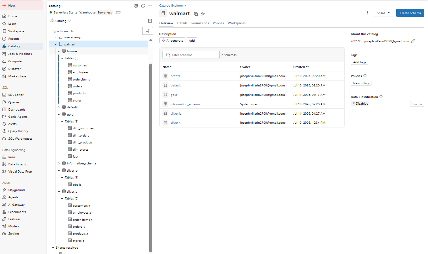This screenshot has height=254, width=428.
Task: Open the Catalog Explorer breadcrumb link
Action: [x=171, y=6]
